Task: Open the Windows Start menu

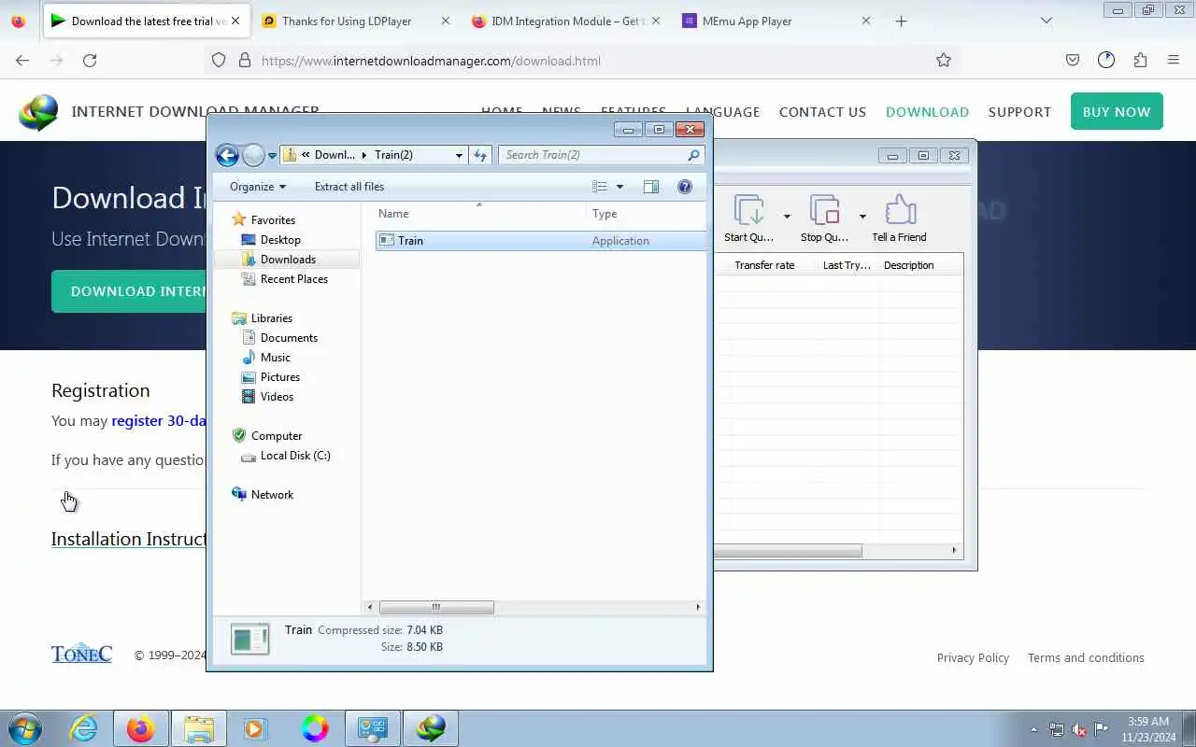Action: [x=25, y=728]
